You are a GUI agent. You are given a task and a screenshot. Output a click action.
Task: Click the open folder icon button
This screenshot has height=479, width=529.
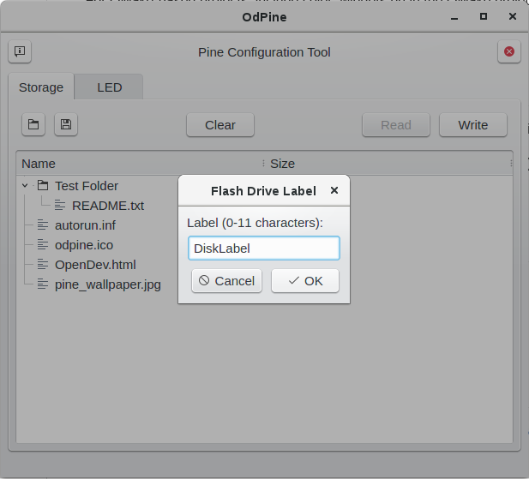33,125
